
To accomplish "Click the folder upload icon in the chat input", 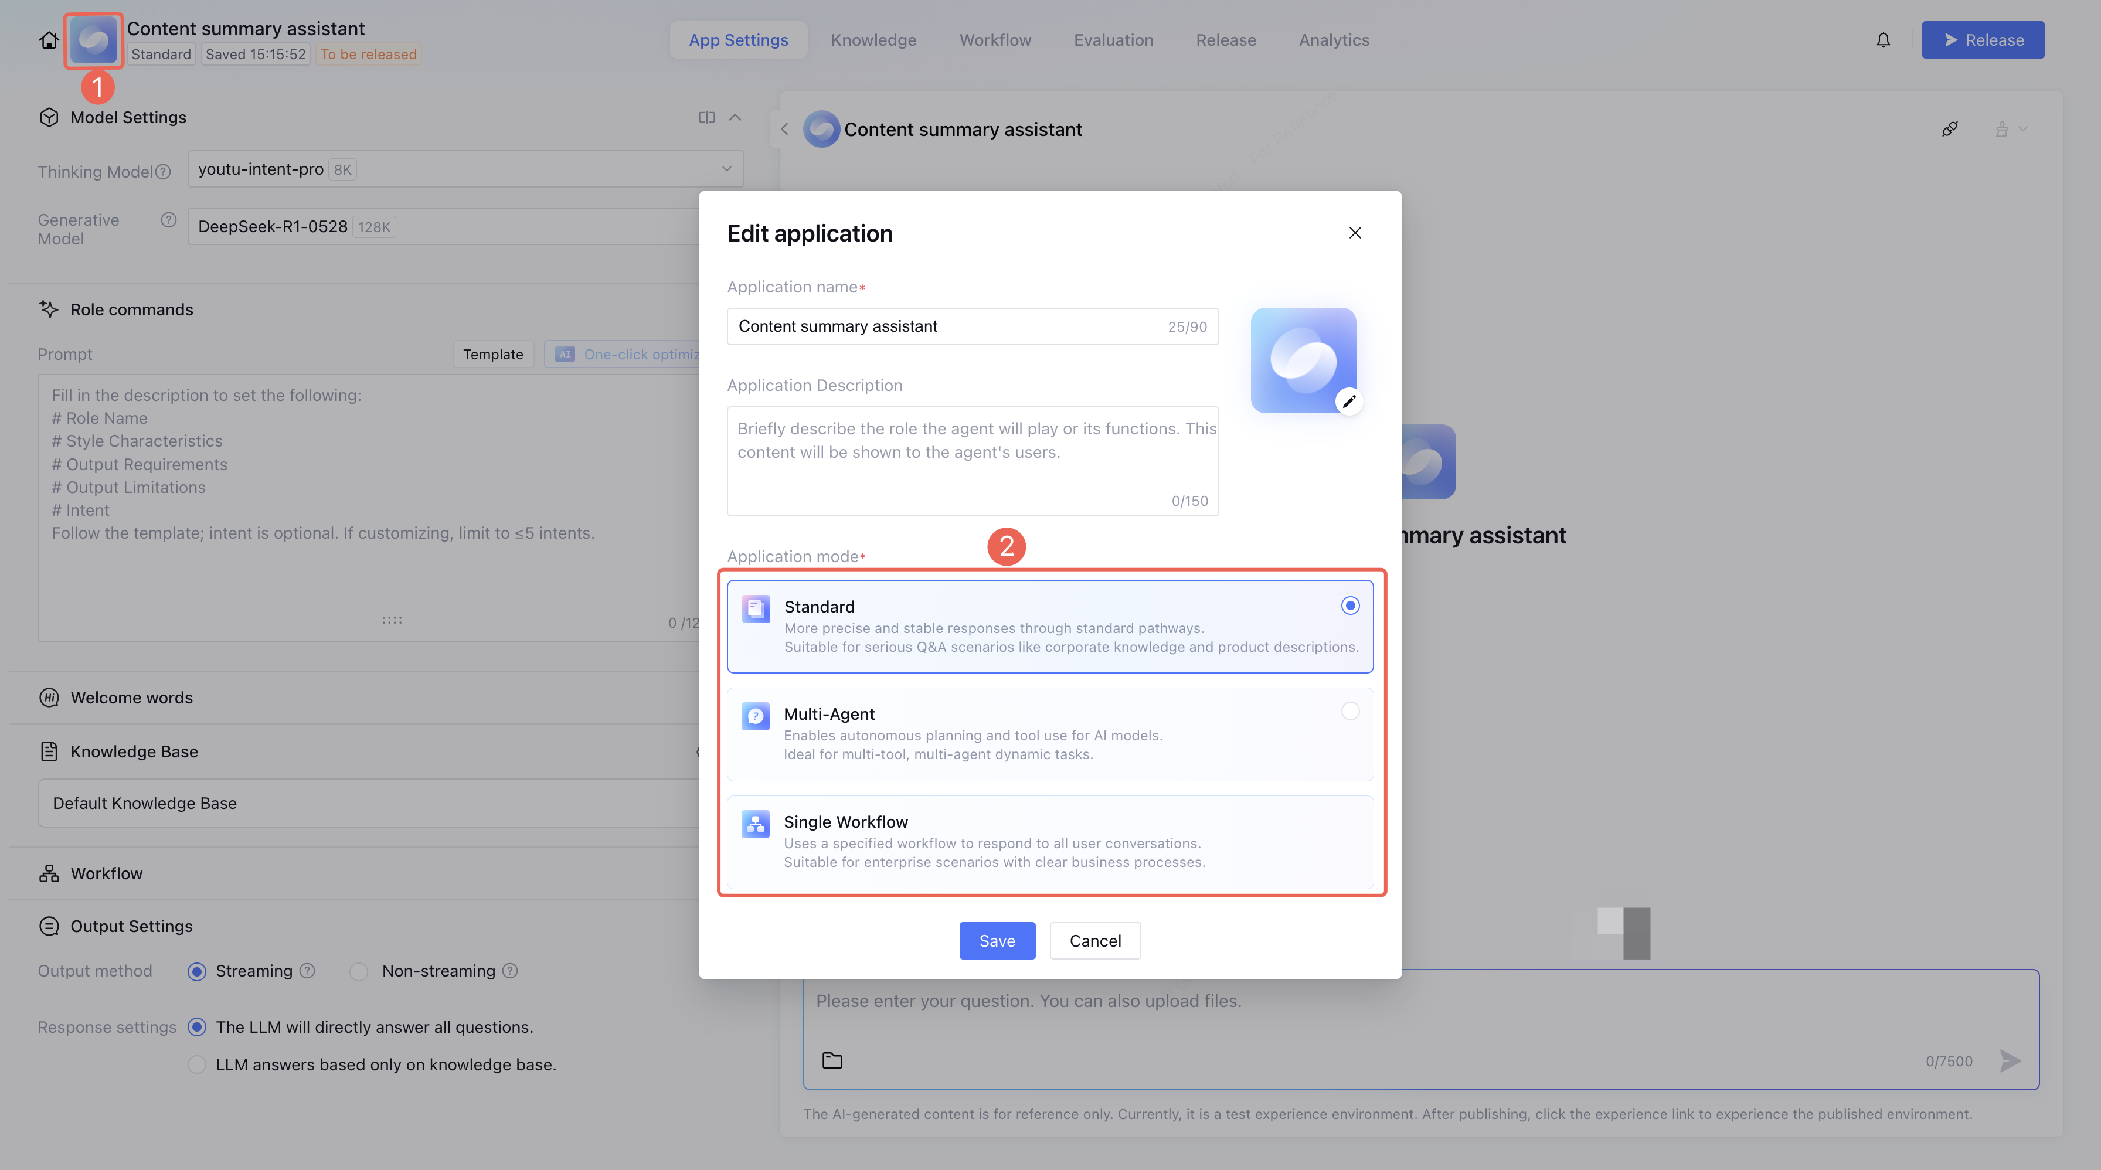I will coord(832,1061).
